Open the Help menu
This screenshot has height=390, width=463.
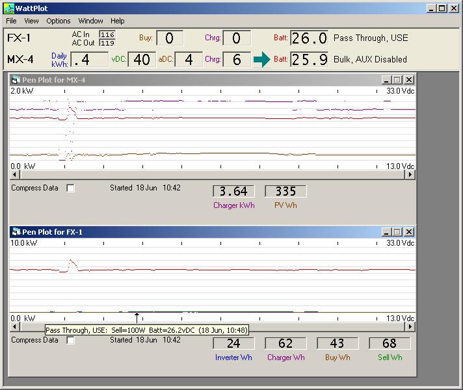coord(118,21)
